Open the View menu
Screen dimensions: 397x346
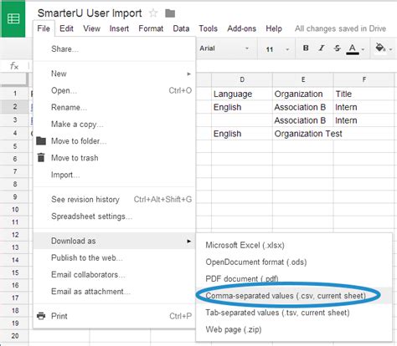point(91,28)
